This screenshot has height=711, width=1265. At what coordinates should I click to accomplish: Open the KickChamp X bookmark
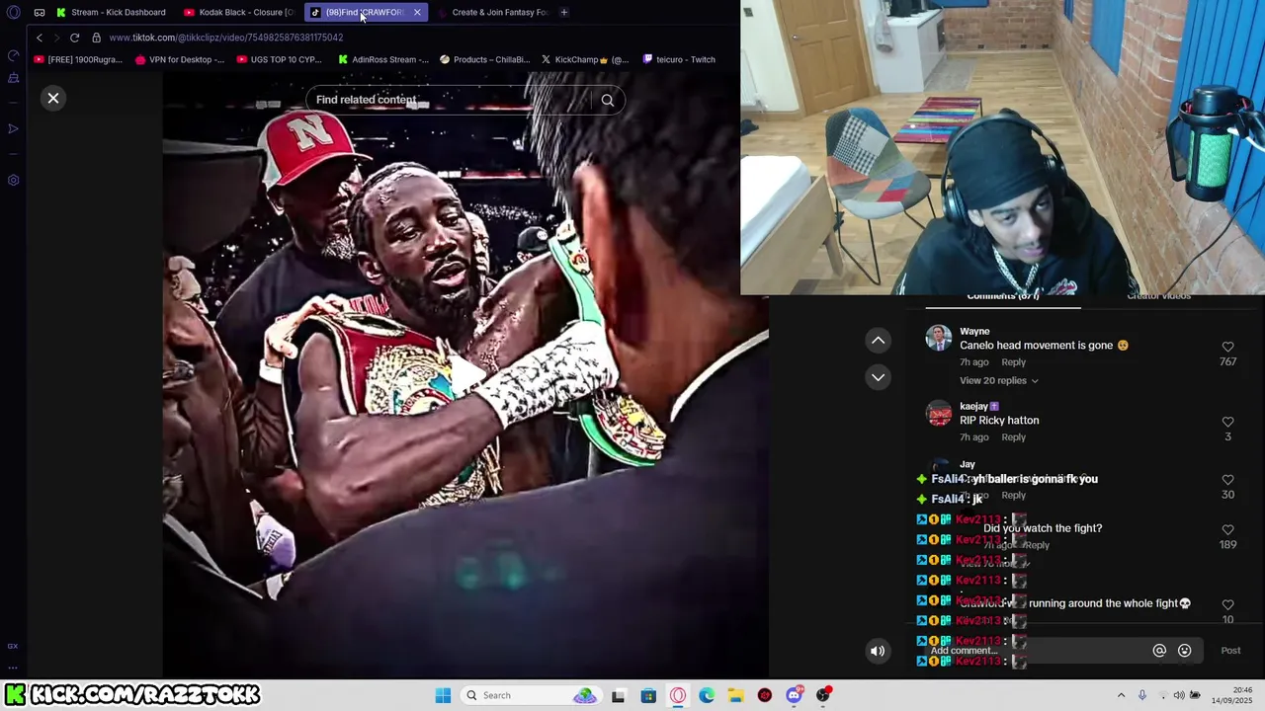point(584,59)
